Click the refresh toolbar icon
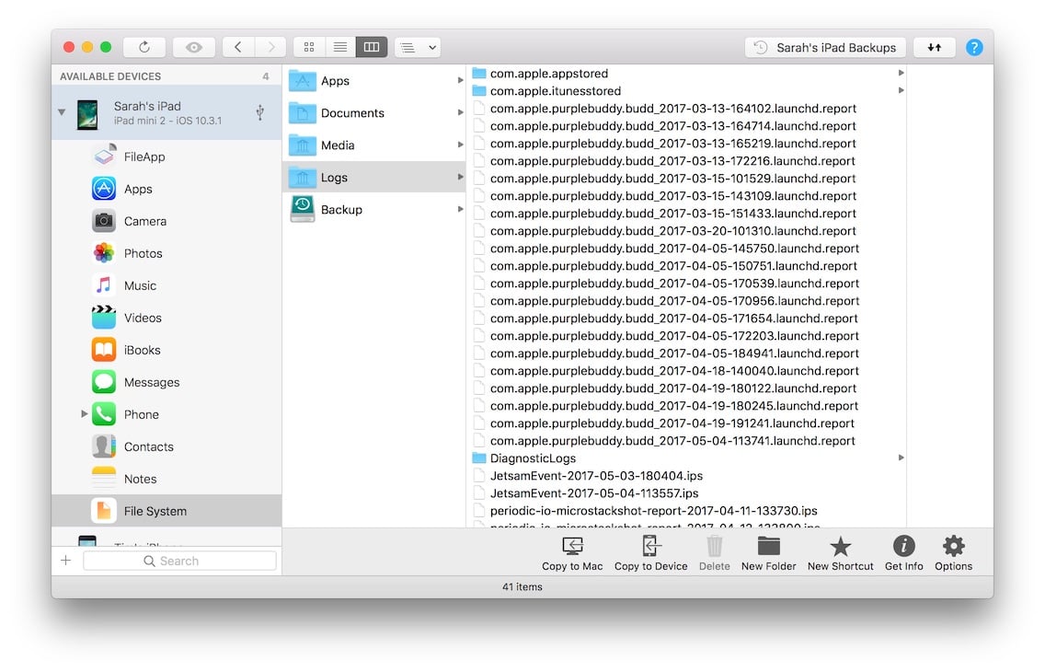Screen dimensions: 1045x672 [x=144, y=47]
